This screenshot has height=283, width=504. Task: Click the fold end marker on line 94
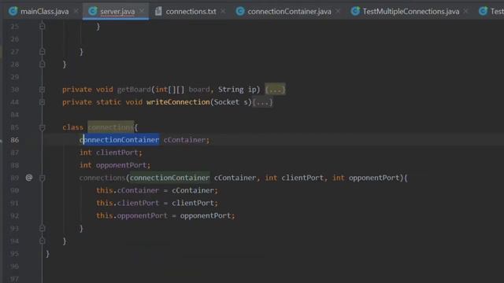tap(42, 241)
